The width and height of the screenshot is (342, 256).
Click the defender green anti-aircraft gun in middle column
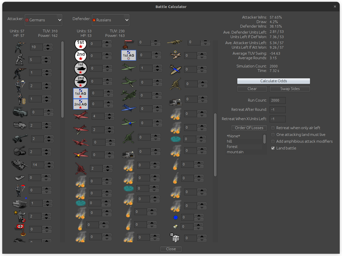129,137
